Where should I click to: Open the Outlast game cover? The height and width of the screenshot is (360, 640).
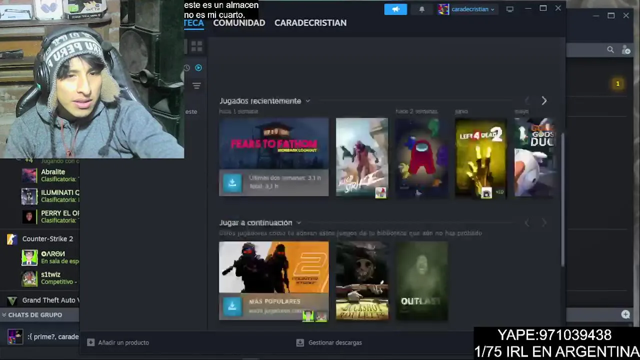click(x=421, y=281)
